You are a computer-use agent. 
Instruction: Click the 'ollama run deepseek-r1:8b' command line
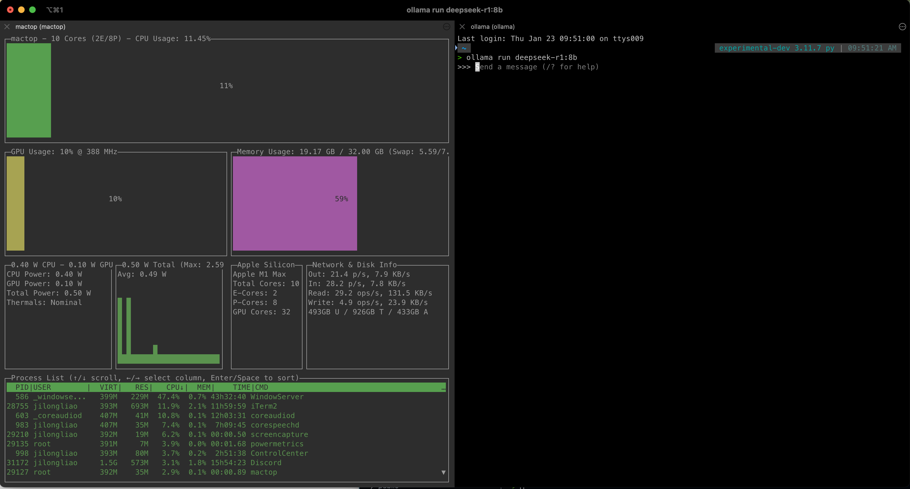pos(522,57)
